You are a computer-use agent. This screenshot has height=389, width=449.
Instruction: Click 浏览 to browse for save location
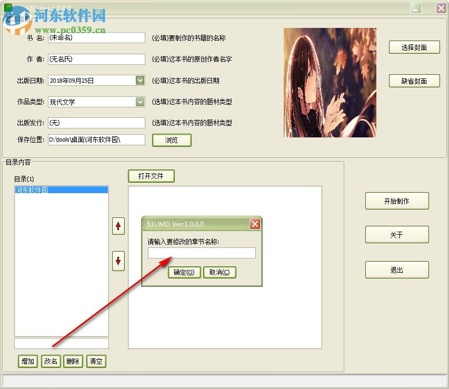[x=172, y=139]
